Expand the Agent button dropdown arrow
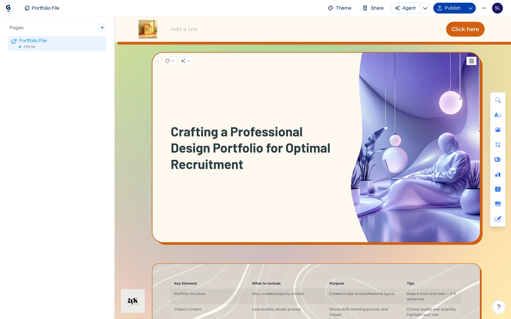The image size is (511, 319). 425,8
